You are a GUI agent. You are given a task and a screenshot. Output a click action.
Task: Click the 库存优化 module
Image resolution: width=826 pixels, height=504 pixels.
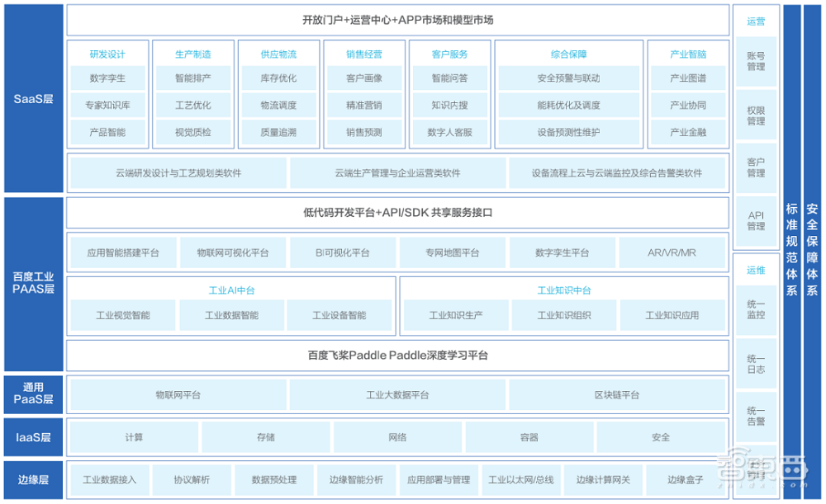(279, 79)
